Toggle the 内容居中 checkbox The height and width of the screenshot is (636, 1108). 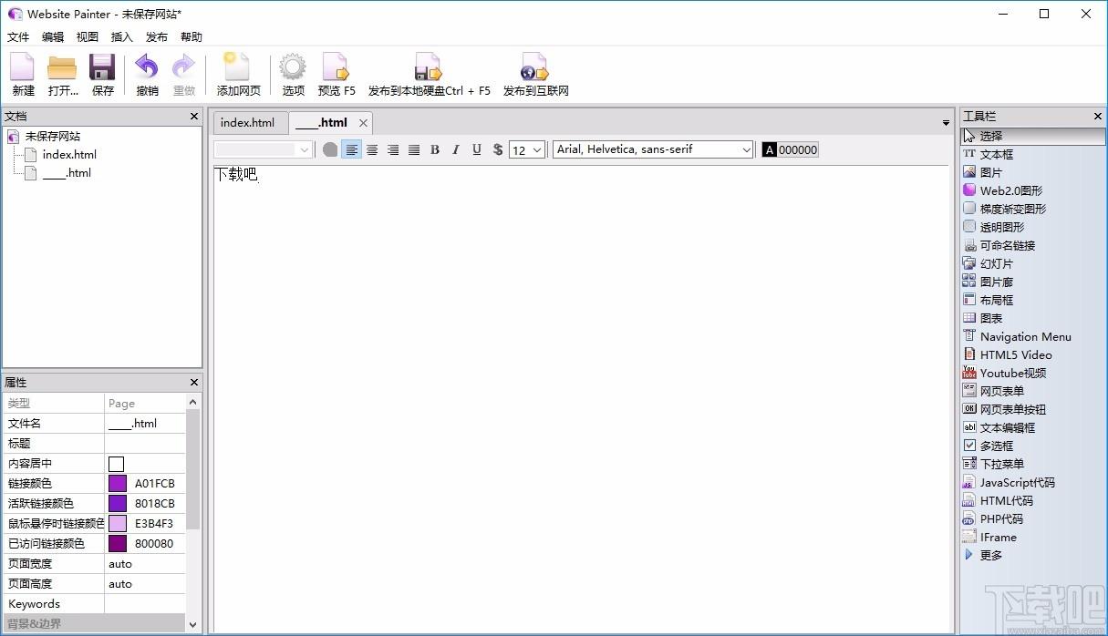pyautogui.click(x=116, y=464)
